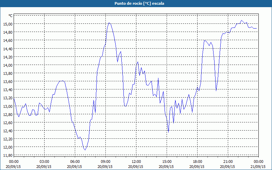This screenshot has width=272, height=170.
Task: Select the 14,20 y-axis value
Action: pyautogui.click(x=8, y=57)
